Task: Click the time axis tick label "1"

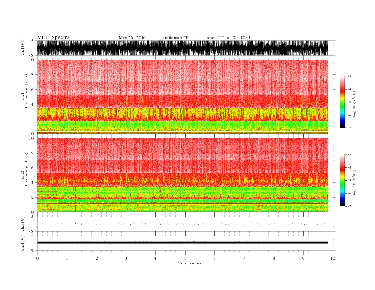Action: tap(67, 258)
